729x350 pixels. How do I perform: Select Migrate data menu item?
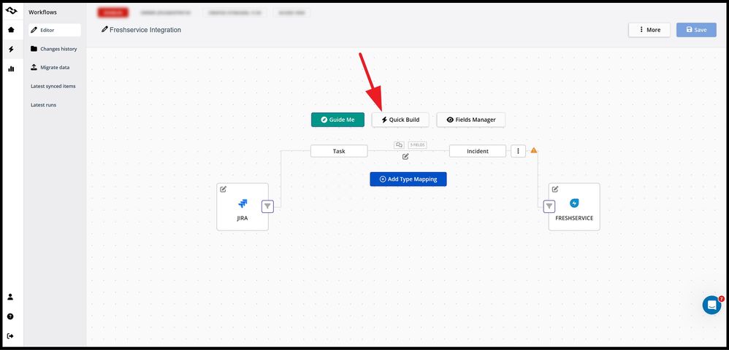coord(50,67)
